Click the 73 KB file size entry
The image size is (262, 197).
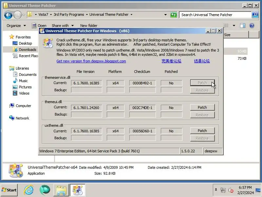242,58
